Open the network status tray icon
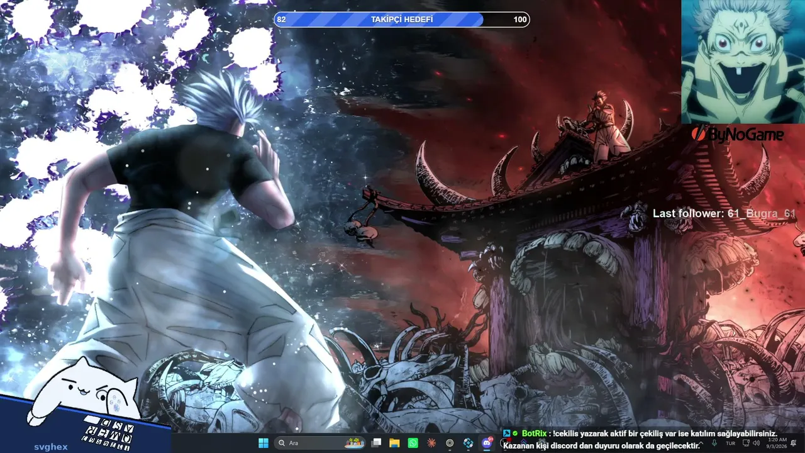 click(746, 443)
